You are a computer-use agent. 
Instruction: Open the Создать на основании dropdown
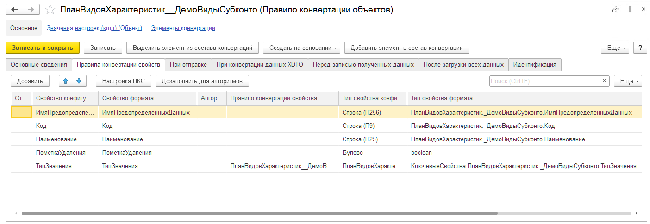click(302, 48)
